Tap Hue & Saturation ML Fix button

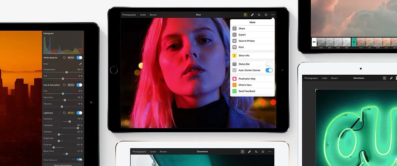(71, 85)
